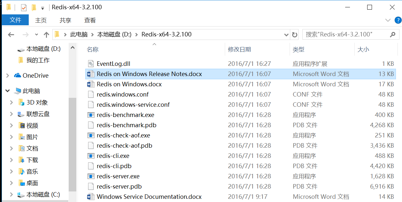
Task: Go up one folder level
Action: click(46, 35)
